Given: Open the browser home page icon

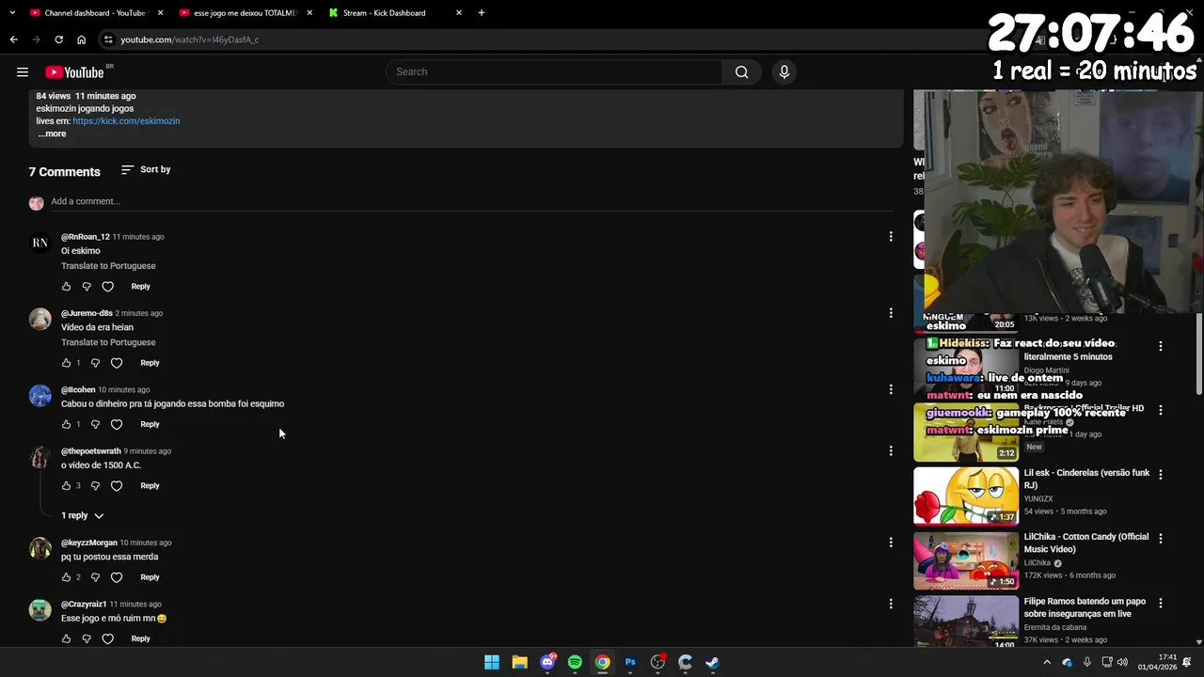Looking at the screenshot, I should 81,39.
